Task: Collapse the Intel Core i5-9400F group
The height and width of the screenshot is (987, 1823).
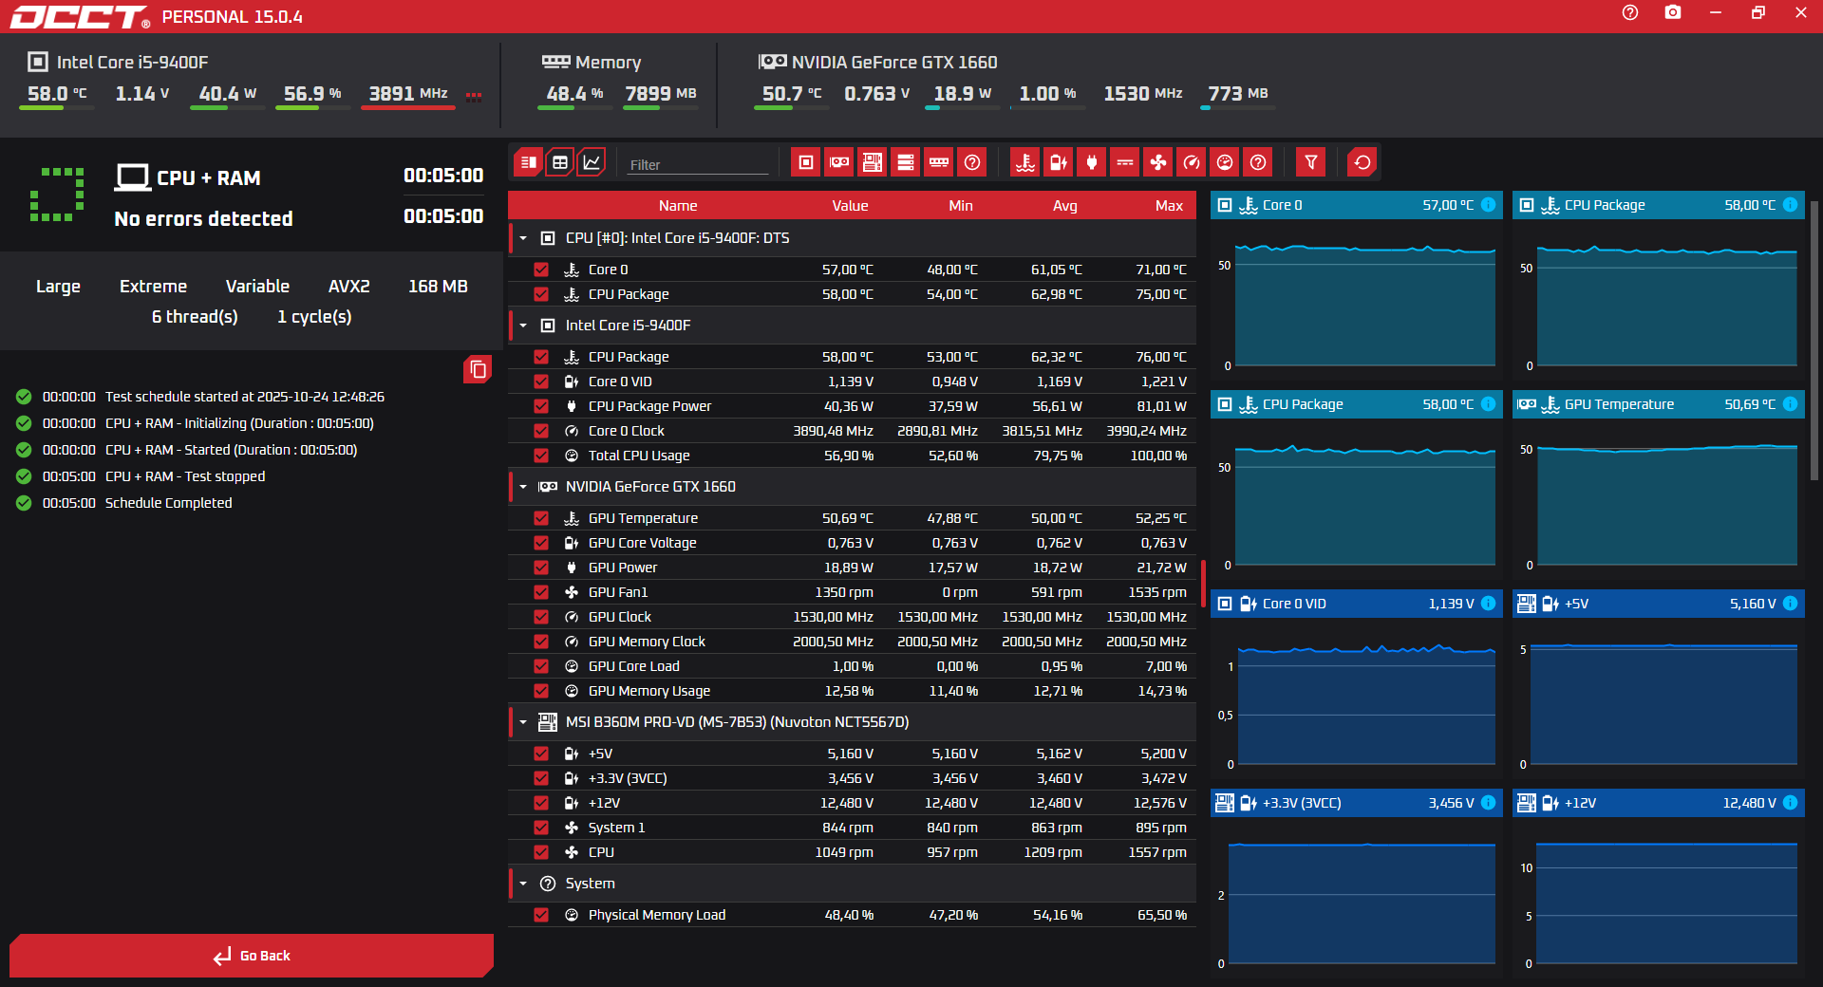Action: 523,326
